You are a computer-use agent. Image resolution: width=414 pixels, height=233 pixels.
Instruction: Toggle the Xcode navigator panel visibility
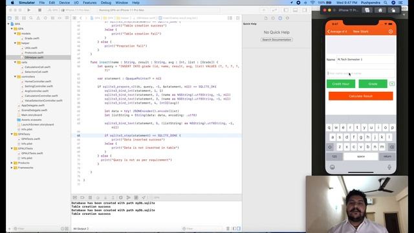pos(286,10)
